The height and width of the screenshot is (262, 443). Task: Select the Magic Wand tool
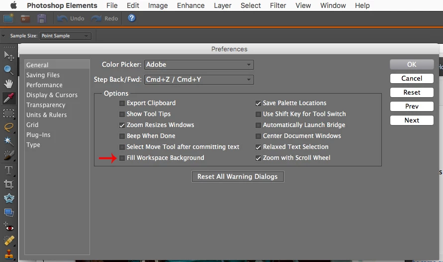click(8, 141)
